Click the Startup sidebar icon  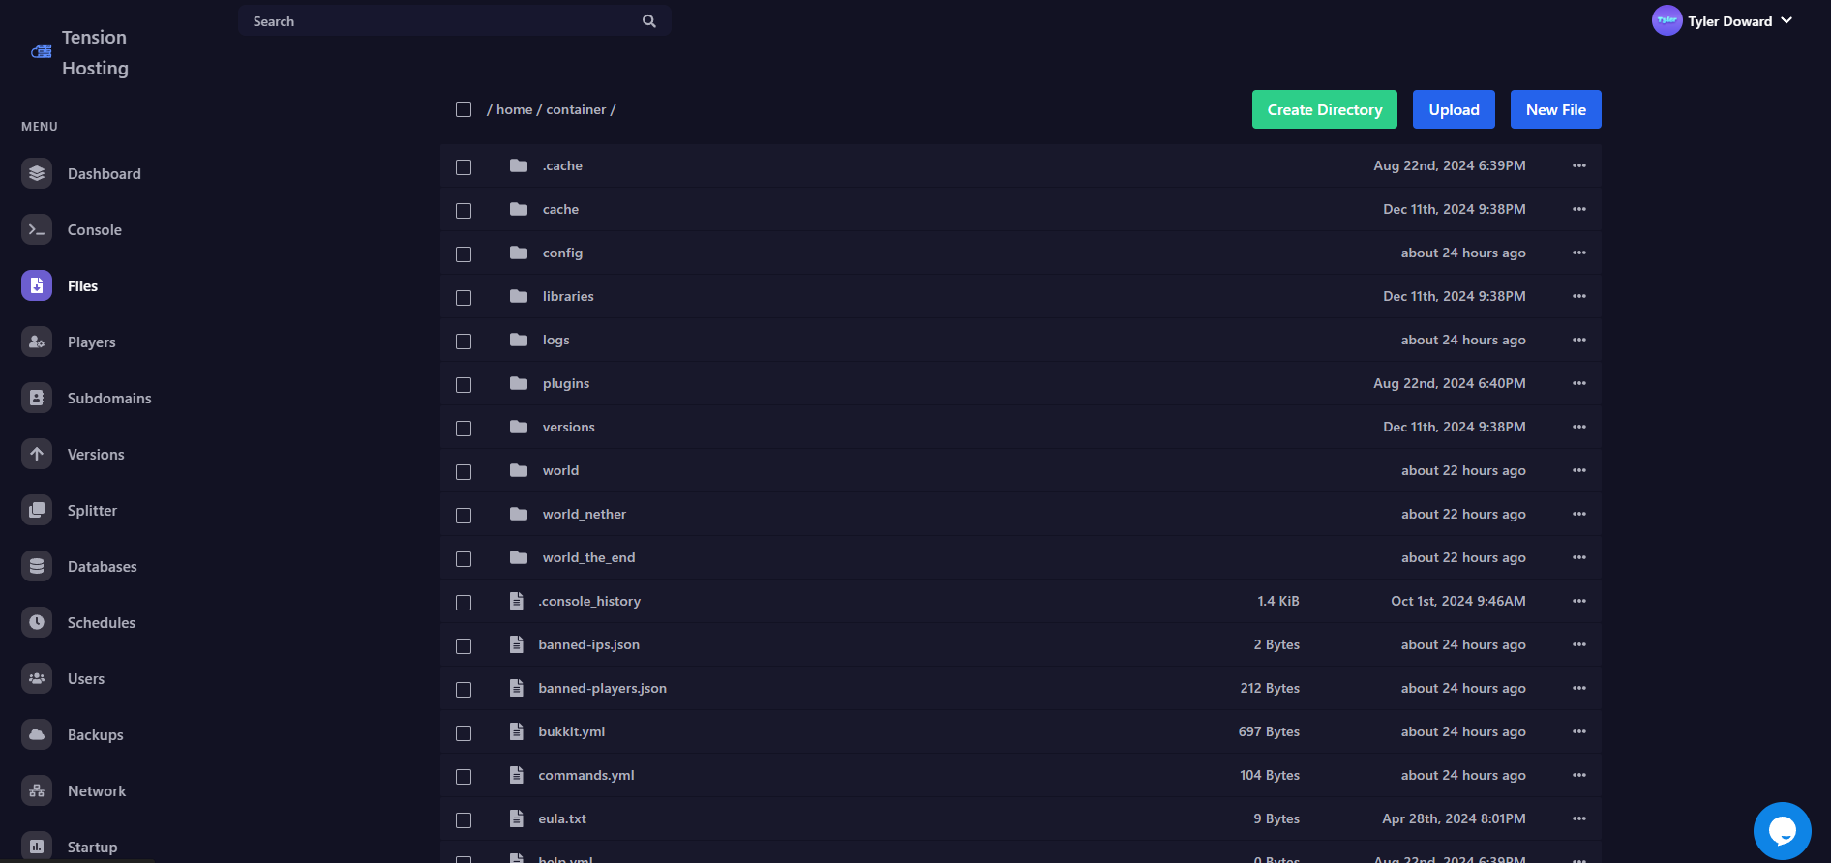37,847
